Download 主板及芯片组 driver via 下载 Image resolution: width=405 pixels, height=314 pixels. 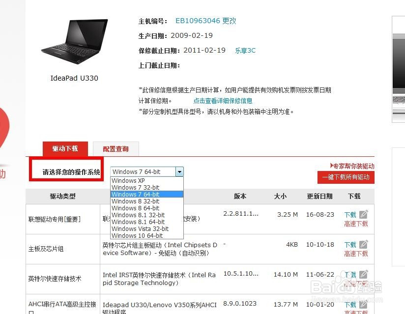click(x=350, y=245)
